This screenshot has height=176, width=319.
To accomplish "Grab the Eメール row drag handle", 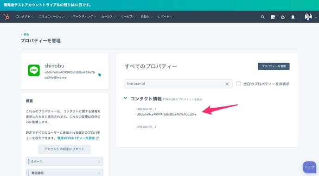I will coord(28,162).
